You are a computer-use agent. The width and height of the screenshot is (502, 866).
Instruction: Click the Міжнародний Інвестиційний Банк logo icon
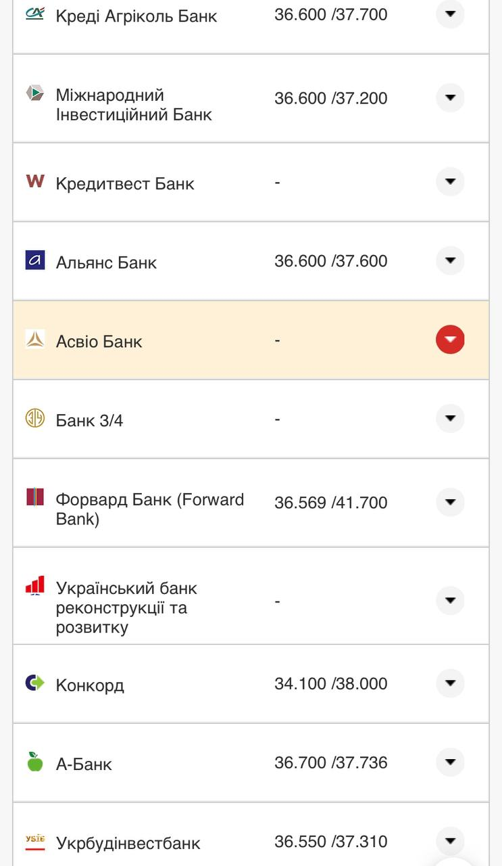tap(35, 93)
